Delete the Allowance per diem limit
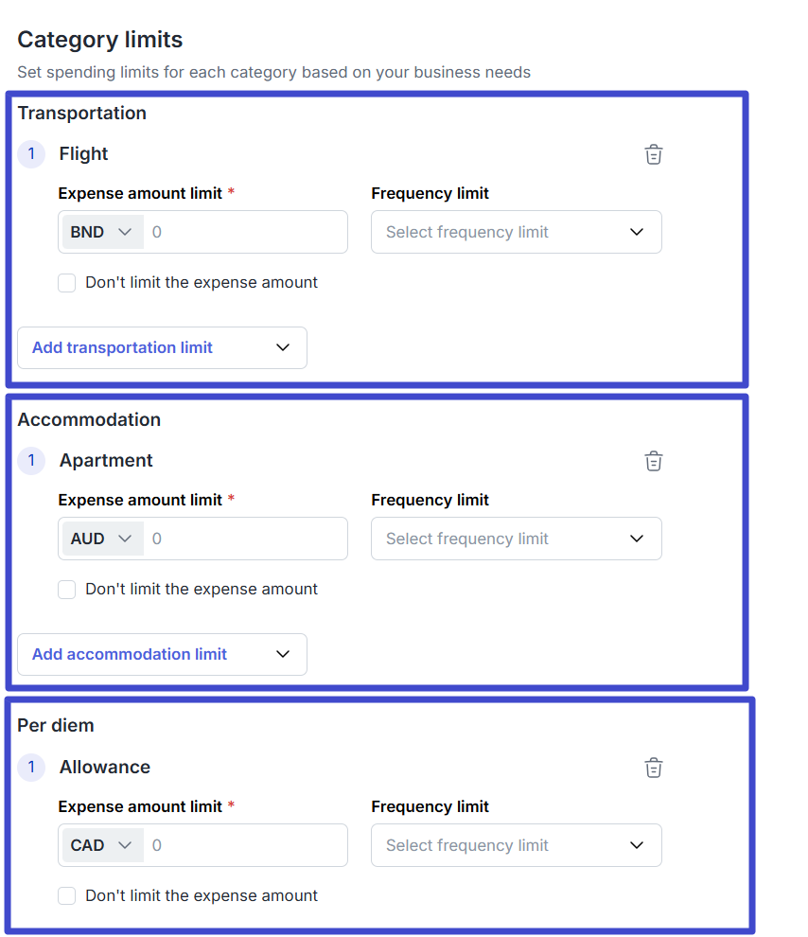This screenshot has height=937, width=808. [653, 768]
